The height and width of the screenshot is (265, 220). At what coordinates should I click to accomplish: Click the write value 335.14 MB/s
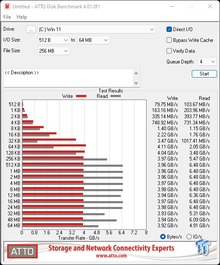[165, 117]
